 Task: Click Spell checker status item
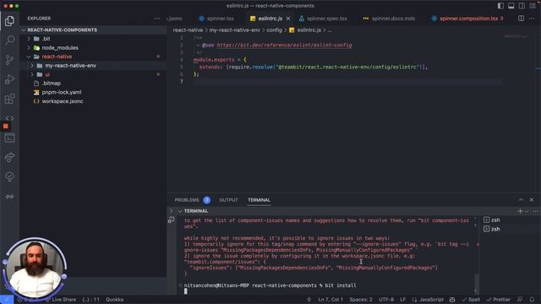(x=471, y=300)
